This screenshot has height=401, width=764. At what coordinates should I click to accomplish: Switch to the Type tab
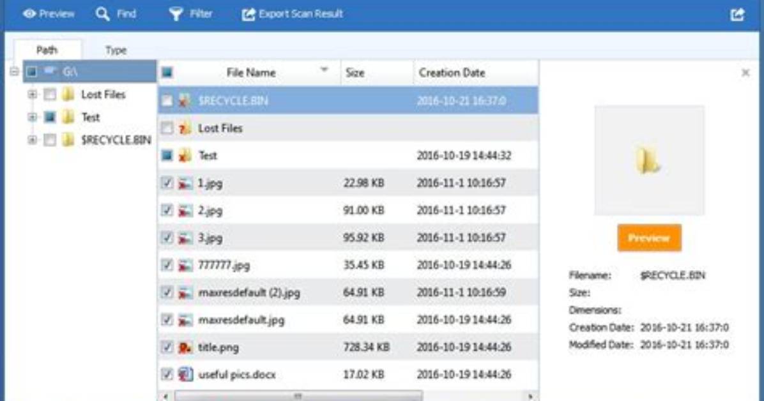tap(116, 50)
